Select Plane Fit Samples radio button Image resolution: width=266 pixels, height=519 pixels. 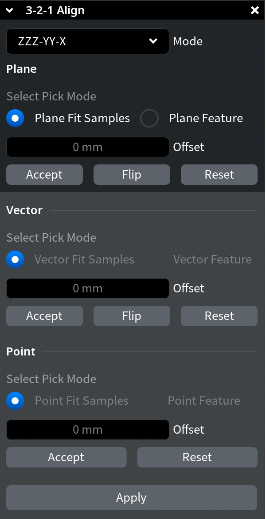coord(15,118)
